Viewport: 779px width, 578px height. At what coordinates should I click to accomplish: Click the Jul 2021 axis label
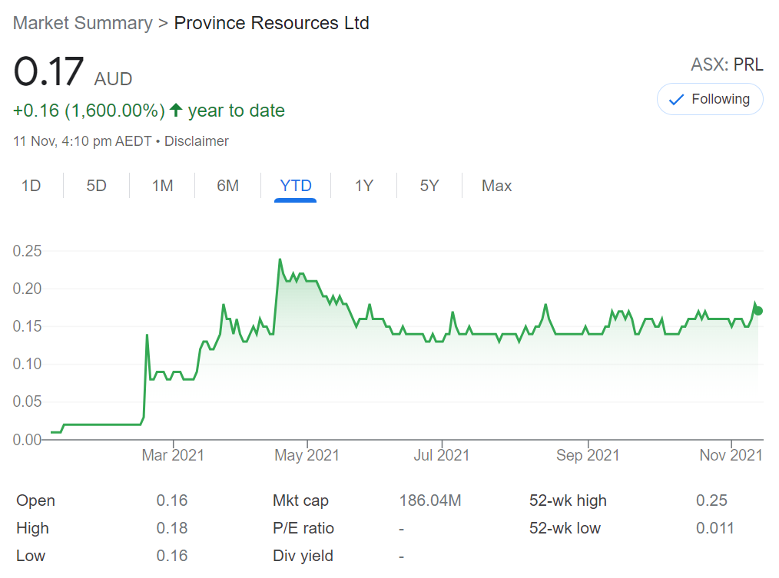[x=442, y=455]
